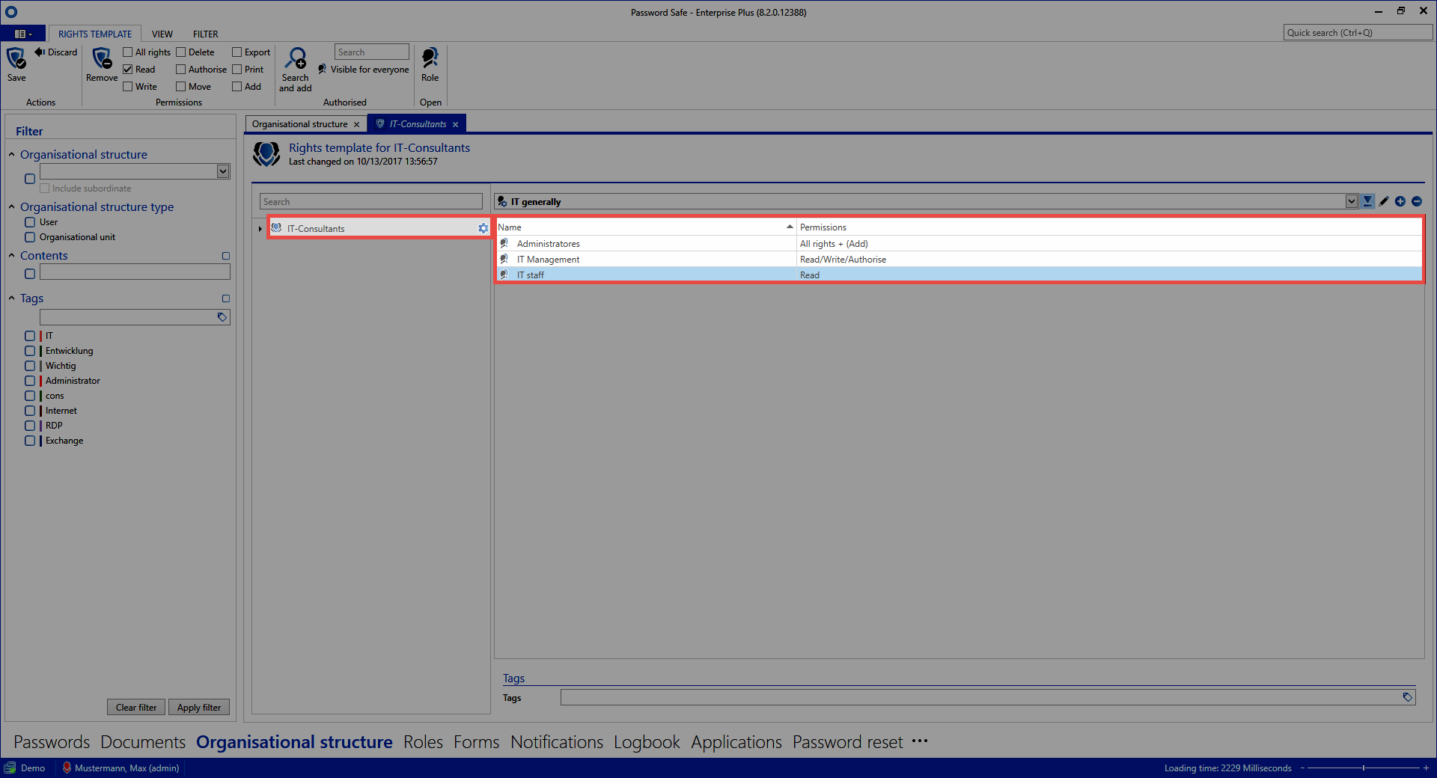Screen dimensions: 1437x778
Task: Check the User structure type filter
Action: point(30,222)
